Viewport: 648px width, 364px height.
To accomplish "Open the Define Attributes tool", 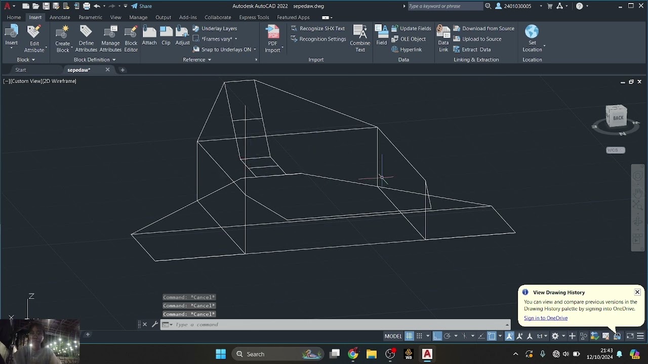I will pyautogui.click(x=86, y=38).
